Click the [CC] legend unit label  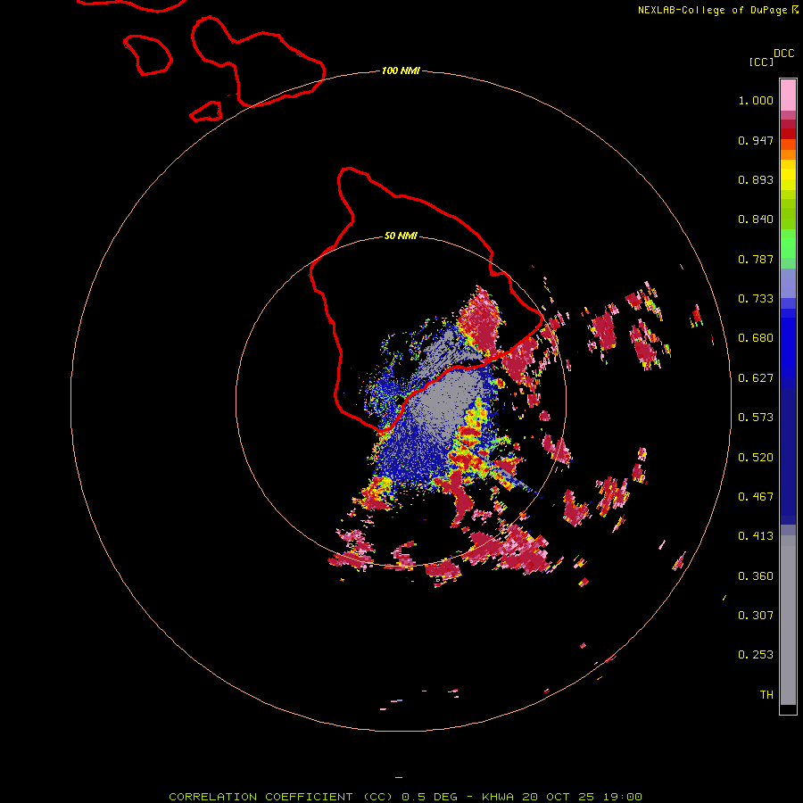[761, 62]
